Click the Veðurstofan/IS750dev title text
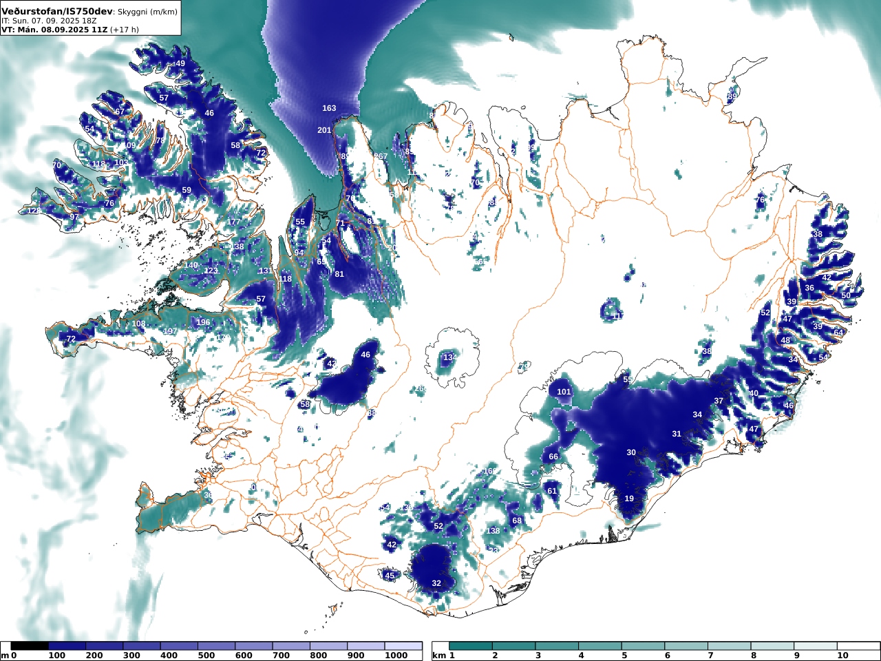The image size is (881, 661). click(x=56, y=10)
